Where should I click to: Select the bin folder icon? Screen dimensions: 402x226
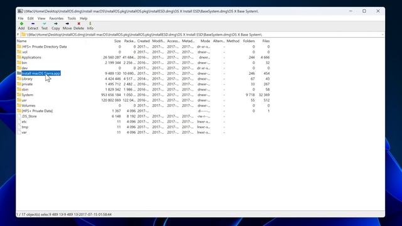(19, 63)
